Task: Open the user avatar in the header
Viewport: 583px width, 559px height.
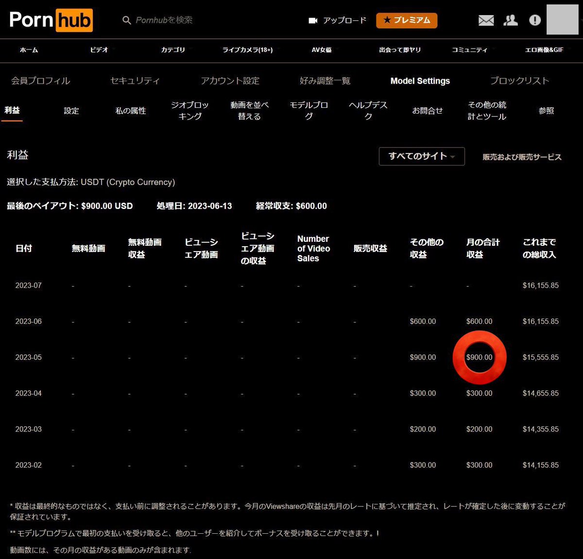Action: click(x=563, y=19)
